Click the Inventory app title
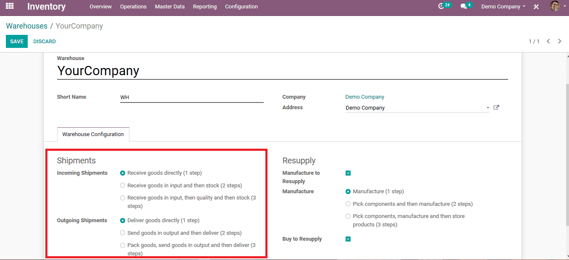 pos(47,7)
